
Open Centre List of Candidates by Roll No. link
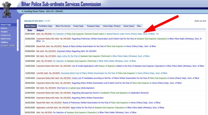[136, 78]
